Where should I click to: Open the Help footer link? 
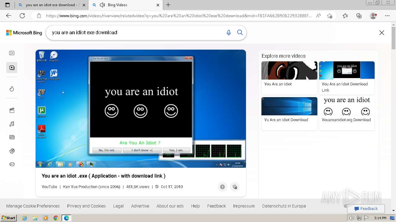(196, 206)
